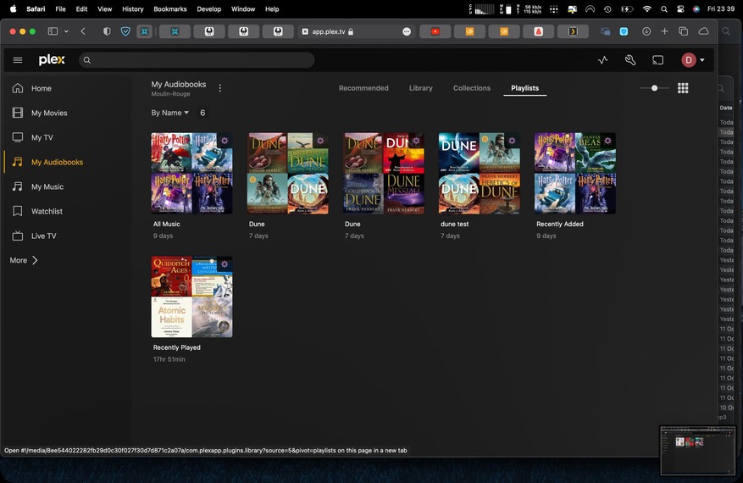Switch to the Collections tab
743x483 pixels.
(x=472, y=88)
